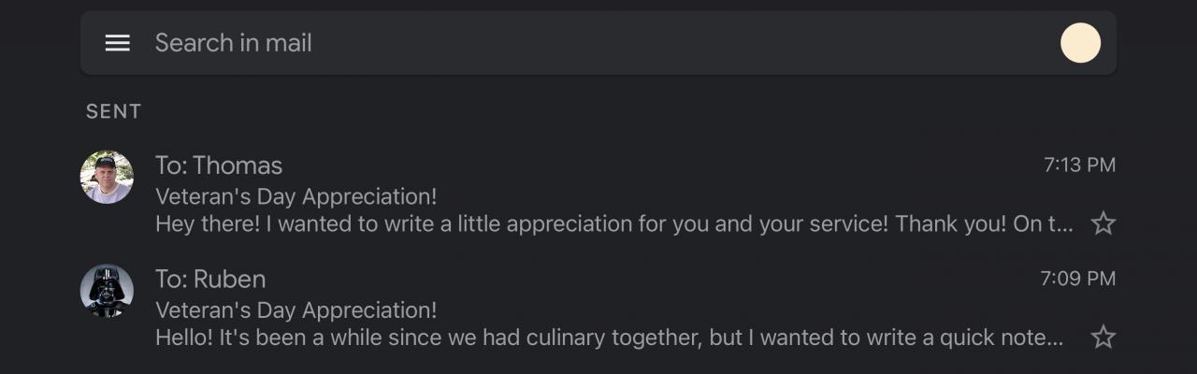
Task: Open the message labeled 'To: Ruben'
Action: pos(210,279)
